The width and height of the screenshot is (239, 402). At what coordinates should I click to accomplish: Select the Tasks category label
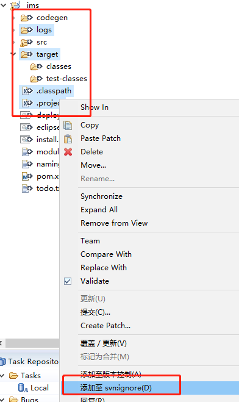[x=30, y=376]
